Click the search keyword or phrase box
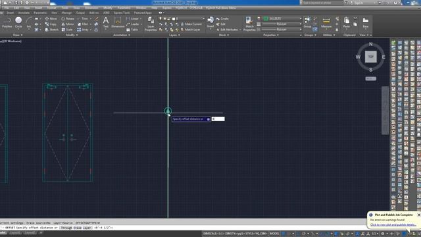The height and width of the screenshot is (237, 421). [x=323, y=3]
